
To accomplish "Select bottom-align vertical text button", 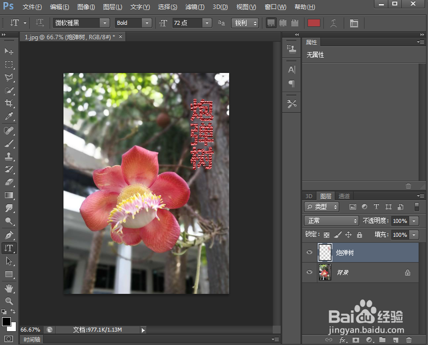I will (x=295, y=23).
